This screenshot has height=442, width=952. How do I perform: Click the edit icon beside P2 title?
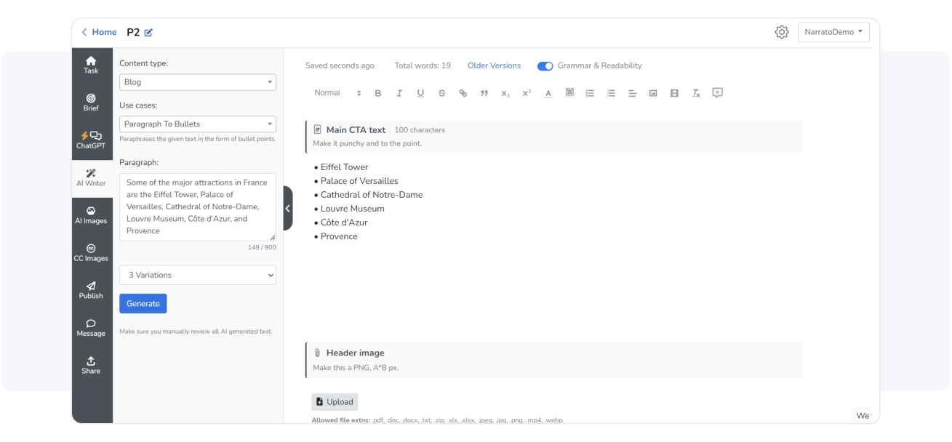(x=149, y=32)
